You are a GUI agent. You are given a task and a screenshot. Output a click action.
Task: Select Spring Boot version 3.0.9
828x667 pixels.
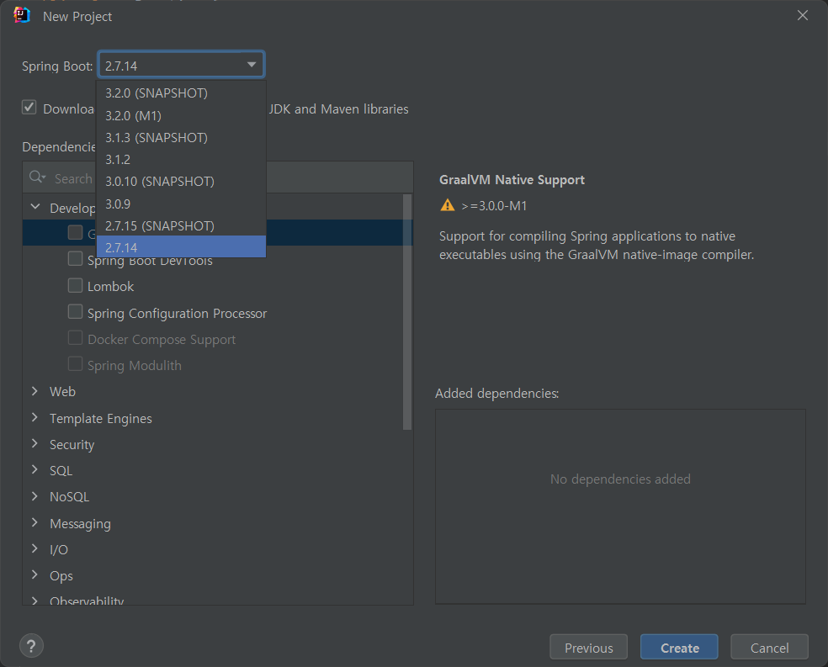pyautogui.click(x=181, y=204)
